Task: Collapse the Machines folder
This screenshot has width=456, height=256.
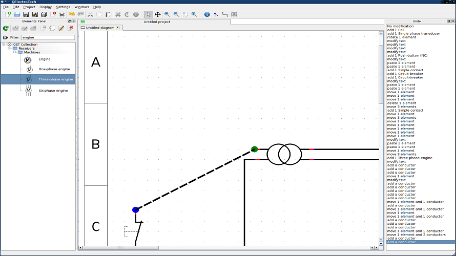Action: click(x=15, y=52)
